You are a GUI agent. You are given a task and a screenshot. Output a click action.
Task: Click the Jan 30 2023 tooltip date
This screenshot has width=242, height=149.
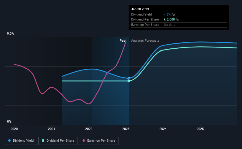point(140,9)
